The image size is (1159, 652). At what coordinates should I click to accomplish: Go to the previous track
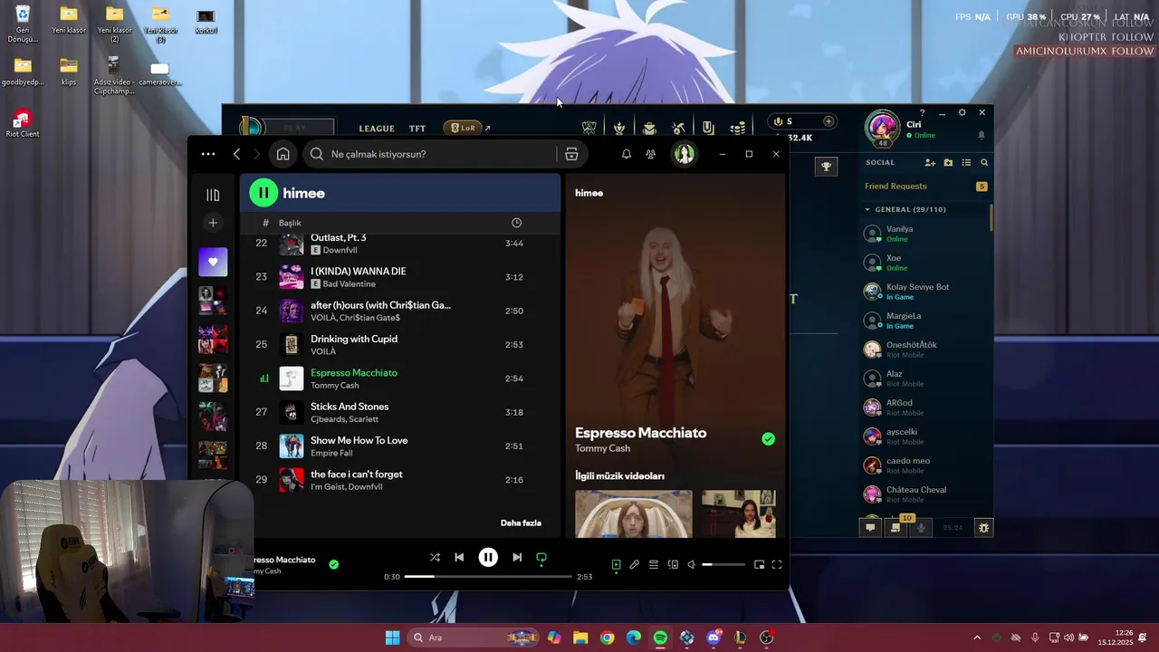point(459,558)
